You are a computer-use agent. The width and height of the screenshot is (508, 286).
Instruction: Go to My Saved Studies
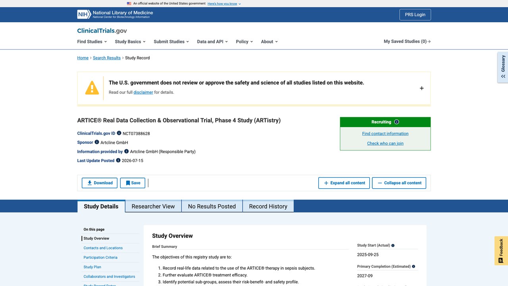point(407,41)
